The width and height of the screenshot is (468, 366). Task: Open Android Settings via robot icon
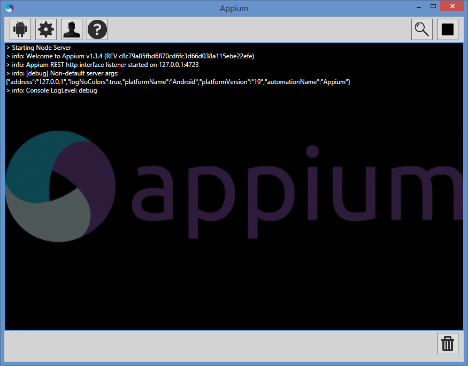tap(20, 29)
